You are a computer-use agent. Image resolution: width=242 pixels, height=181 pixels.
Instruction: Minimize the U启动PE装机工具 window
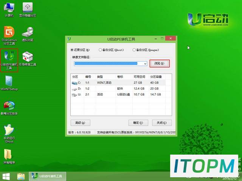pyautogui.click(x=156, y=38)
